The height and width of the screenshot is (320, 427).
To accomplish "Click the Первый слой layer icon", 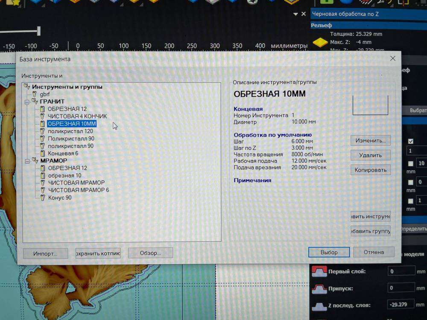I will [318, 271].
